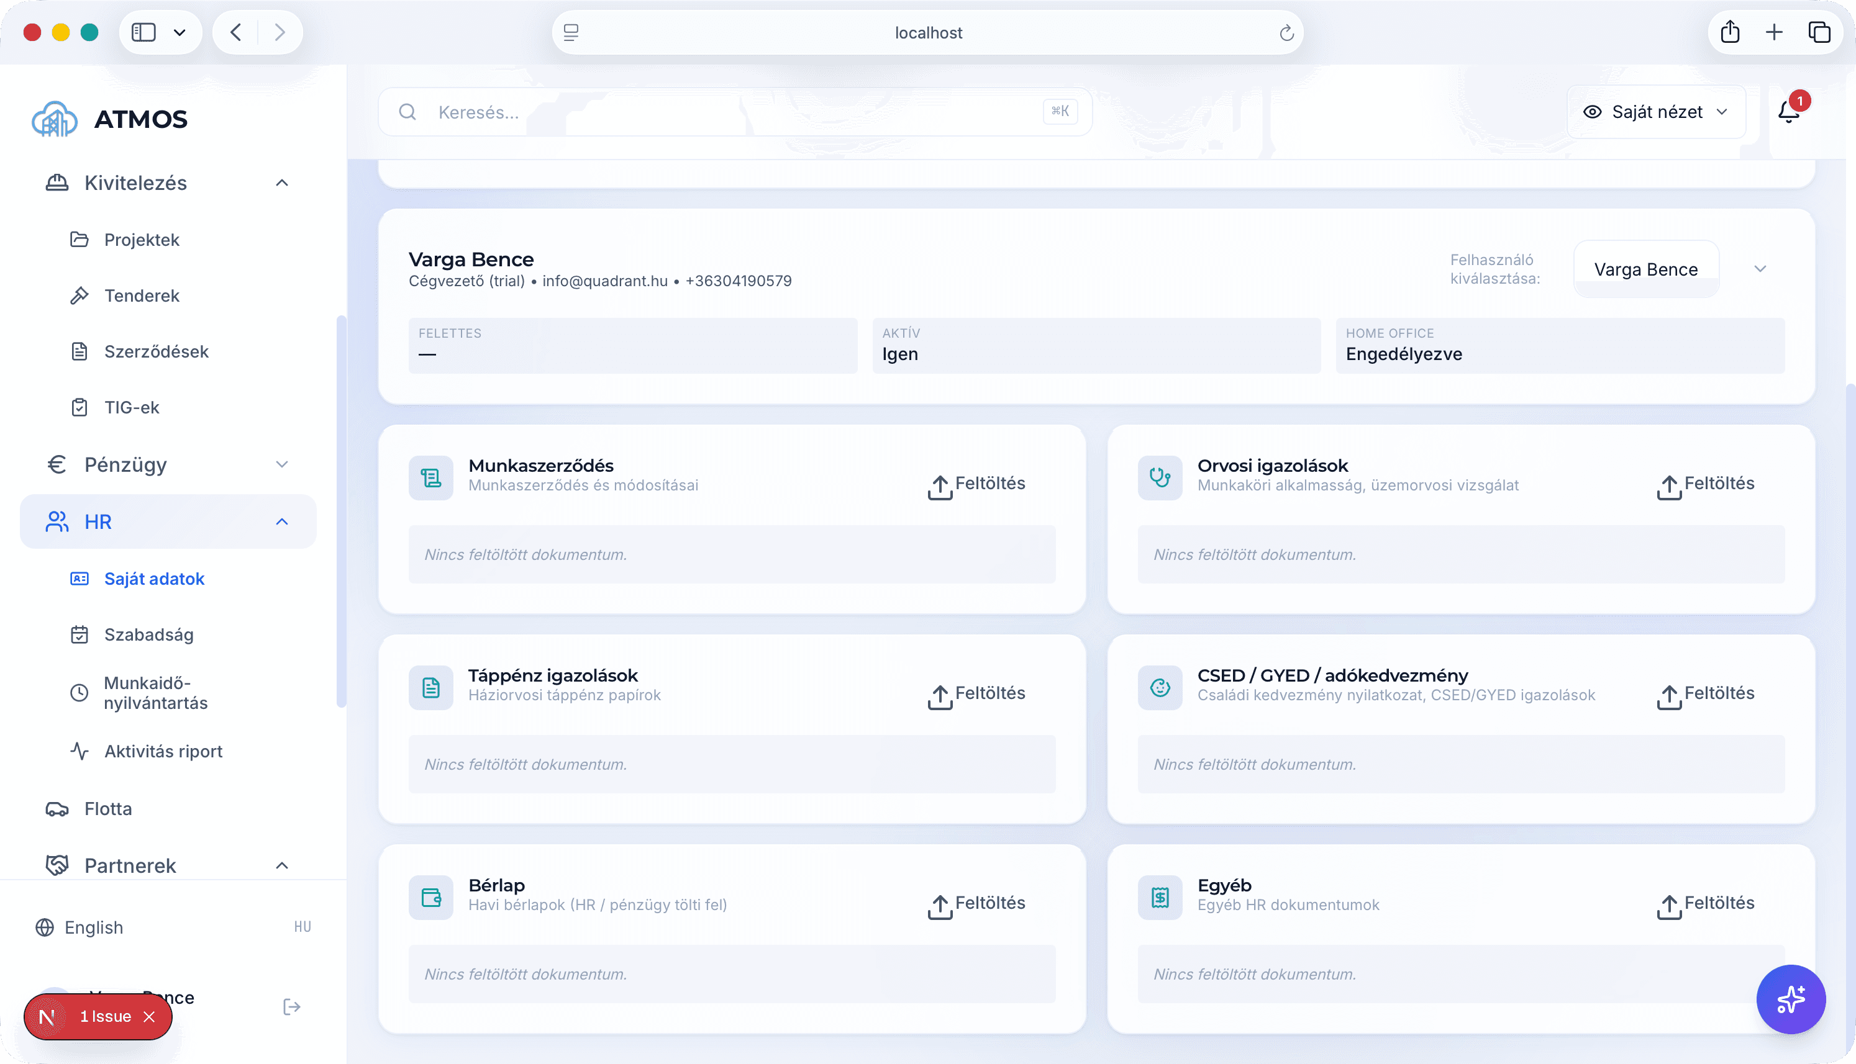Upload a Táppénz igazolások document
The image size is (1856, 1064).
coord(976,694)
